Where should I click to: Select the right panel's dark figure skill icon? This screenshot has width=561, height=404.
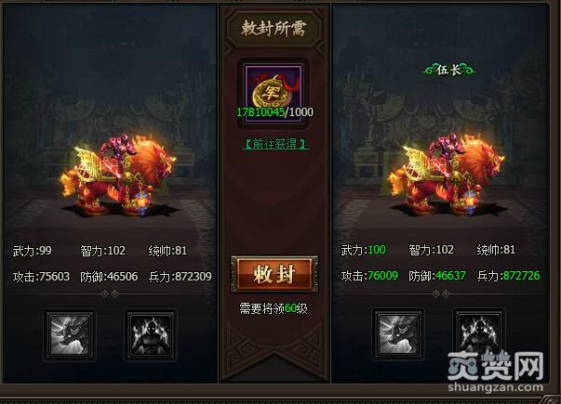(479, 334)
